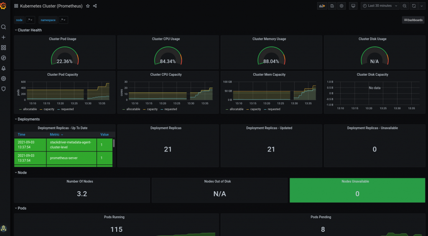Open Alerting bell icon in sidebar

point(3,68)
